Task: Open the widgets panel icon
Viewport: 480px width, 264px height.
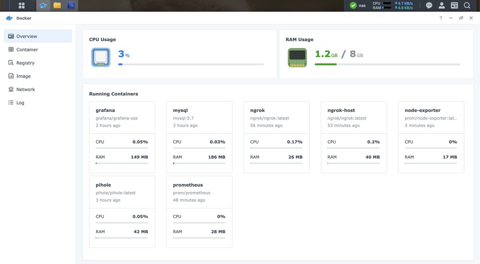Action: (454, 6)
